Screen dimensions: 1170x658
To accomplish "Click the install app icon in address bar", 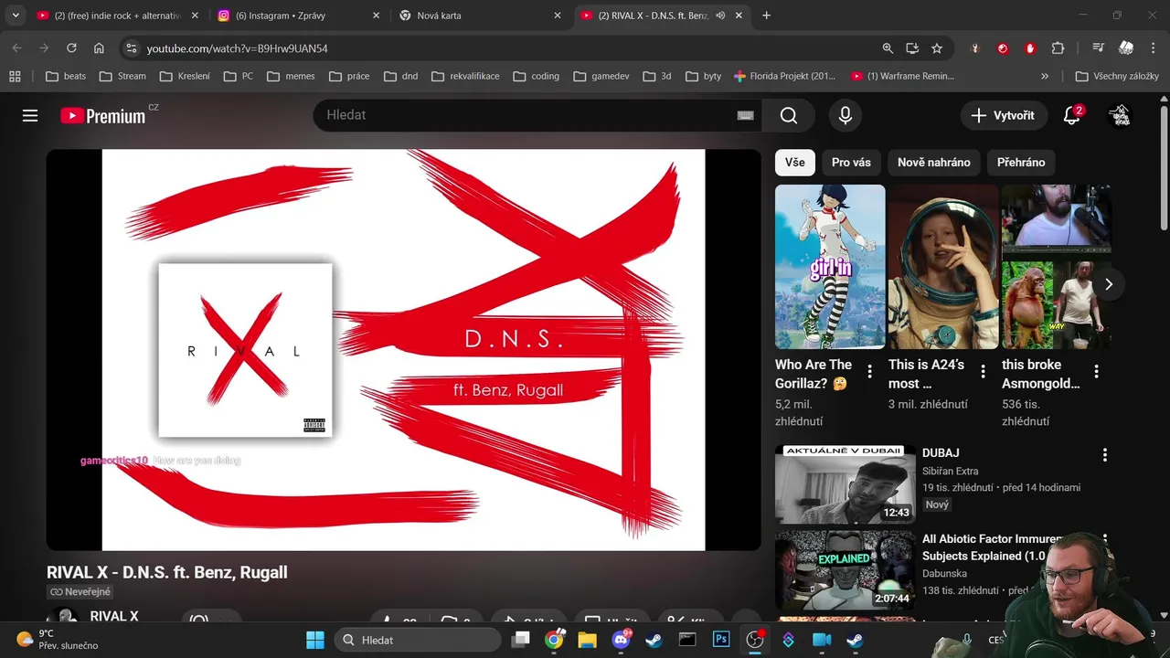I will [912, 48].
